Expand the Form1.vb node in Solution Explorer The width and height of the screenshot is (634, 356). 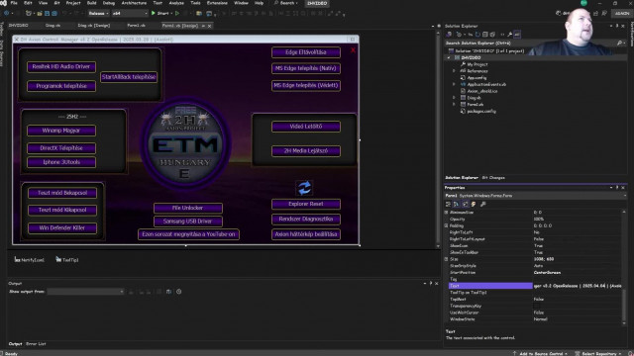pyautogui.click(x=454, y=104)
